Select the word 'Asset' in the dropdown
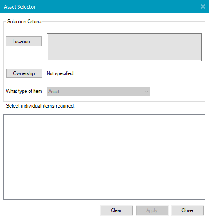The width and height of the screenshot is (209, 220). [54, 92]
